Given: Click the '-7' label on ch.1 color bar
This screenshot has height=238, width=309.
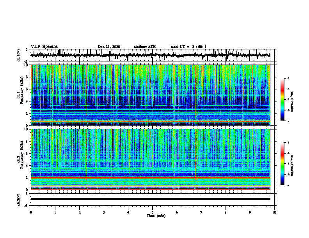Looking at the screenshot, I should (288, 121).
